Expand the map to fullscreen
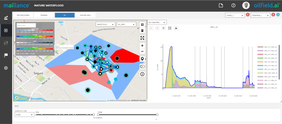This screenshot has width=282, height=124. pyautogui.click(x=142, y=38)
